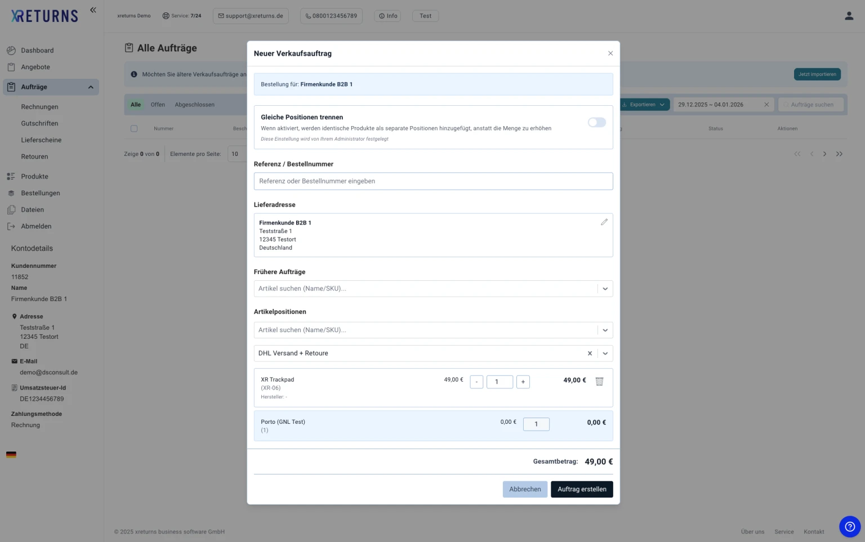Collapse the sidebar with the double-chevron icon
Screen dimensions: 865x542
pyautogui.click(x=93, y=10)
